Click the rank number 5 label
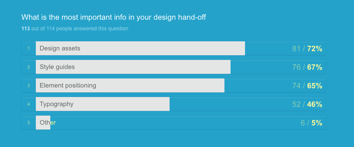Viewport: 354px width, 147px height. tap(29, 123)
